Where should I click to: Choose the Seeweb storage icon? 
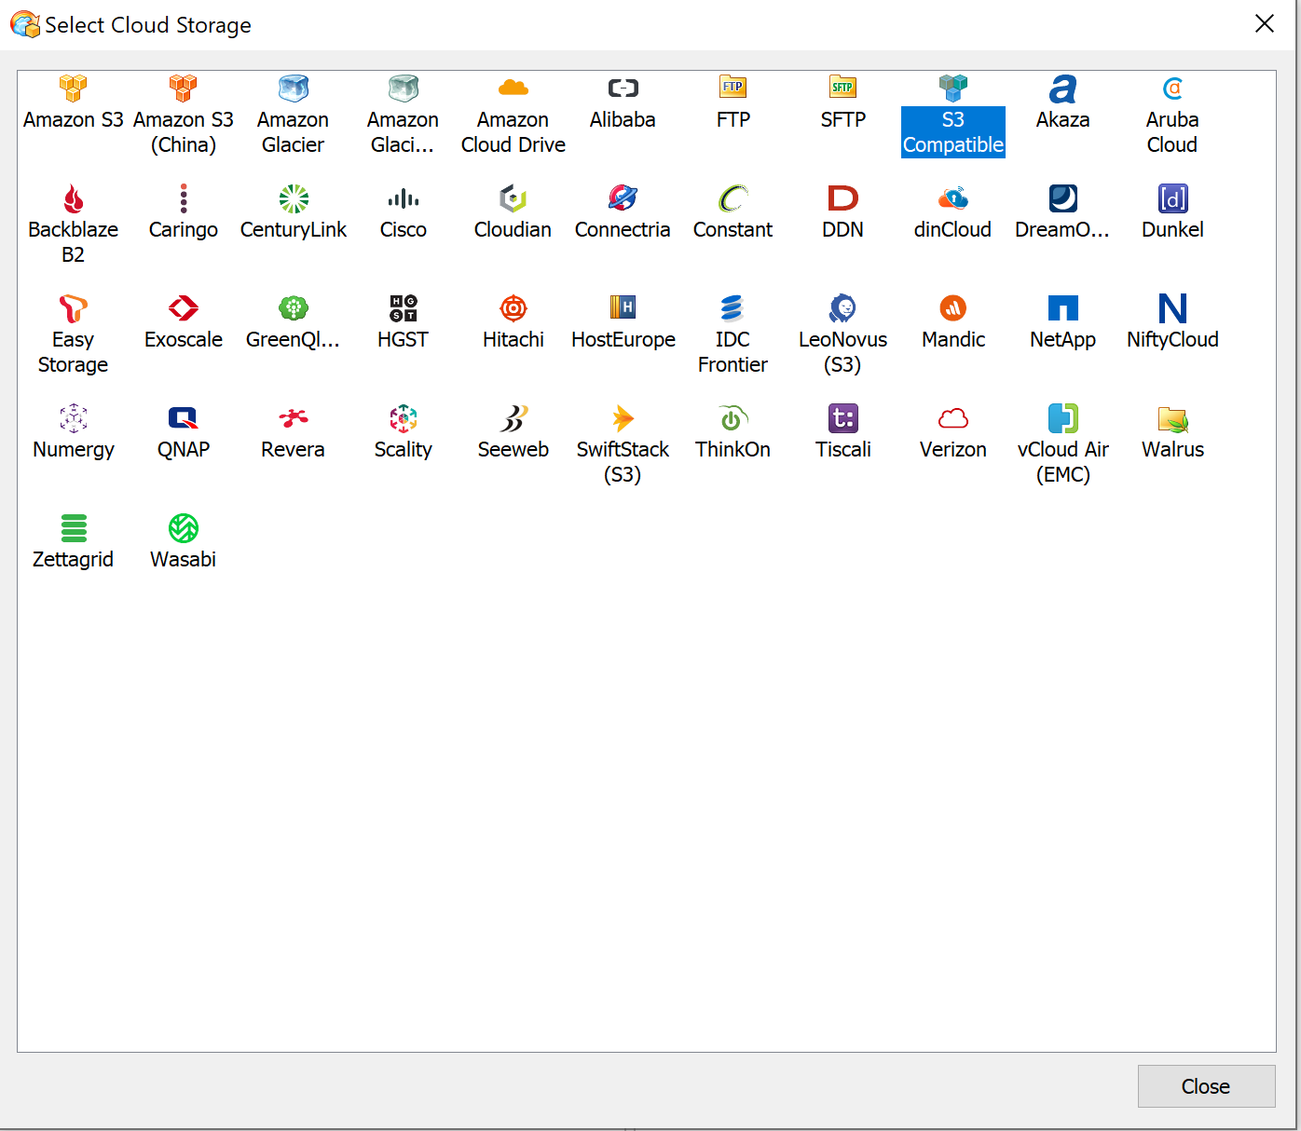[513, 418]
